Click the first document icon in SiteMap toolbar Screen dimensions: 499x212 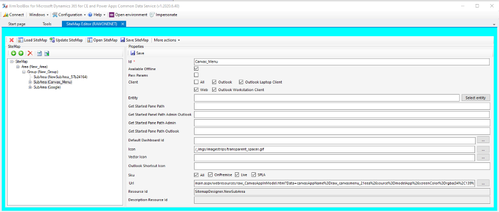point(40,53)
